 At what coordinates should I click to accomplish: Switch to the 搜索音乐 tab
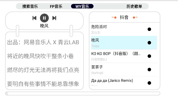(30, 6)
